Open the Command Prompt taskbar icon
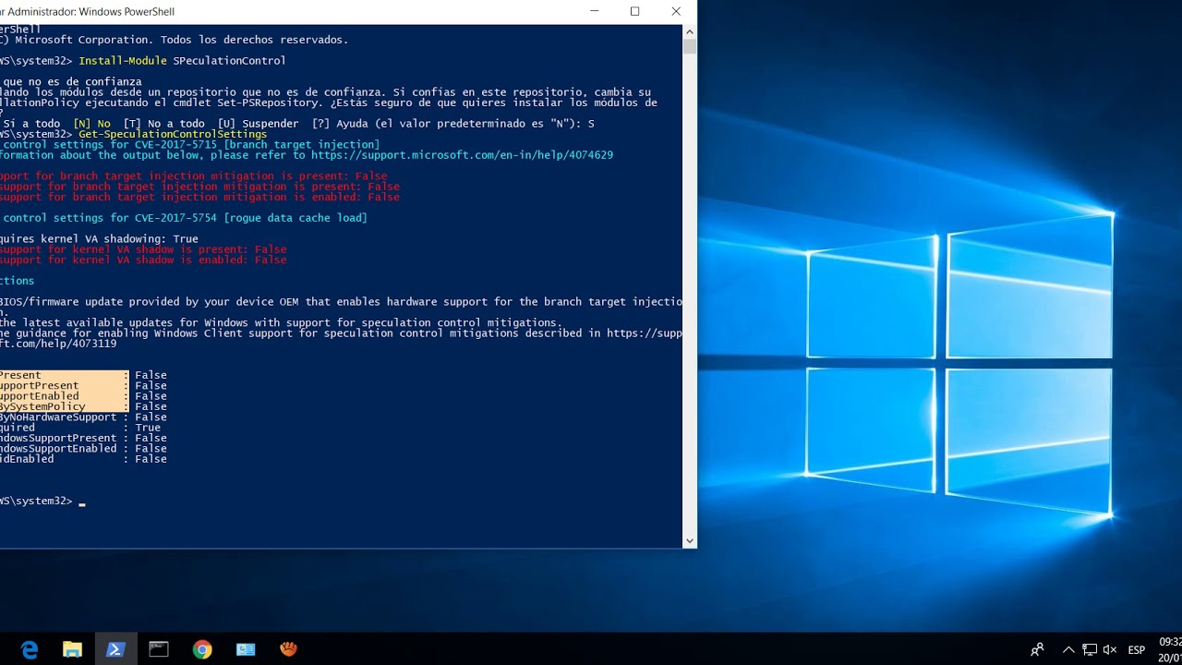1182x665 pixels. coord(159,649)
